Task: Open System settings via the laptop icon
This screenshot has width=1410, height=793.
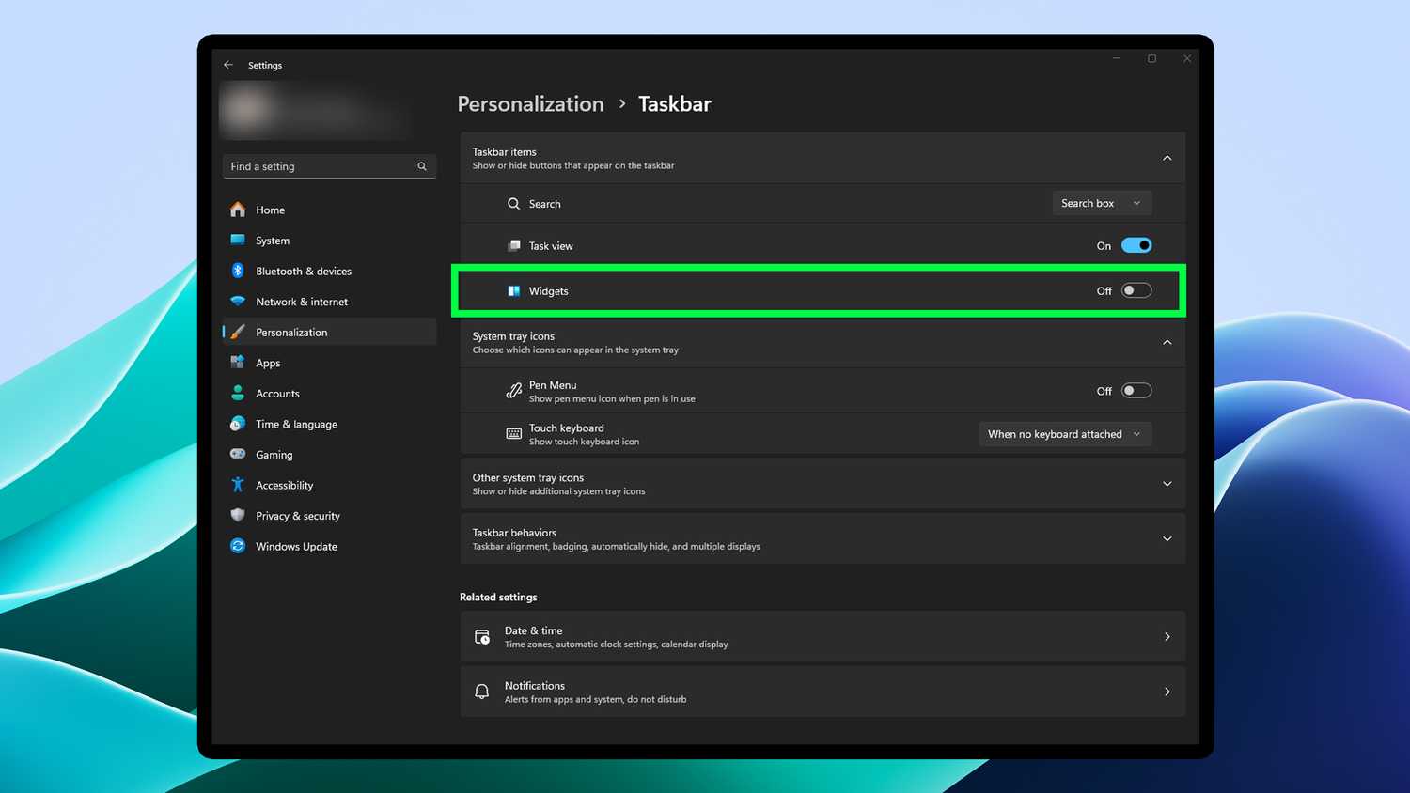Action: 238,241
